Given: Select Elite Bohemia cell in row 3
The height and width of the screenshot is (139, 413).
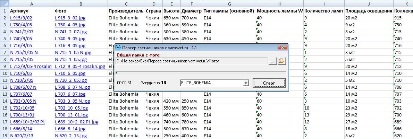Looking at the screenshot, I should click(x=126, y=25).
